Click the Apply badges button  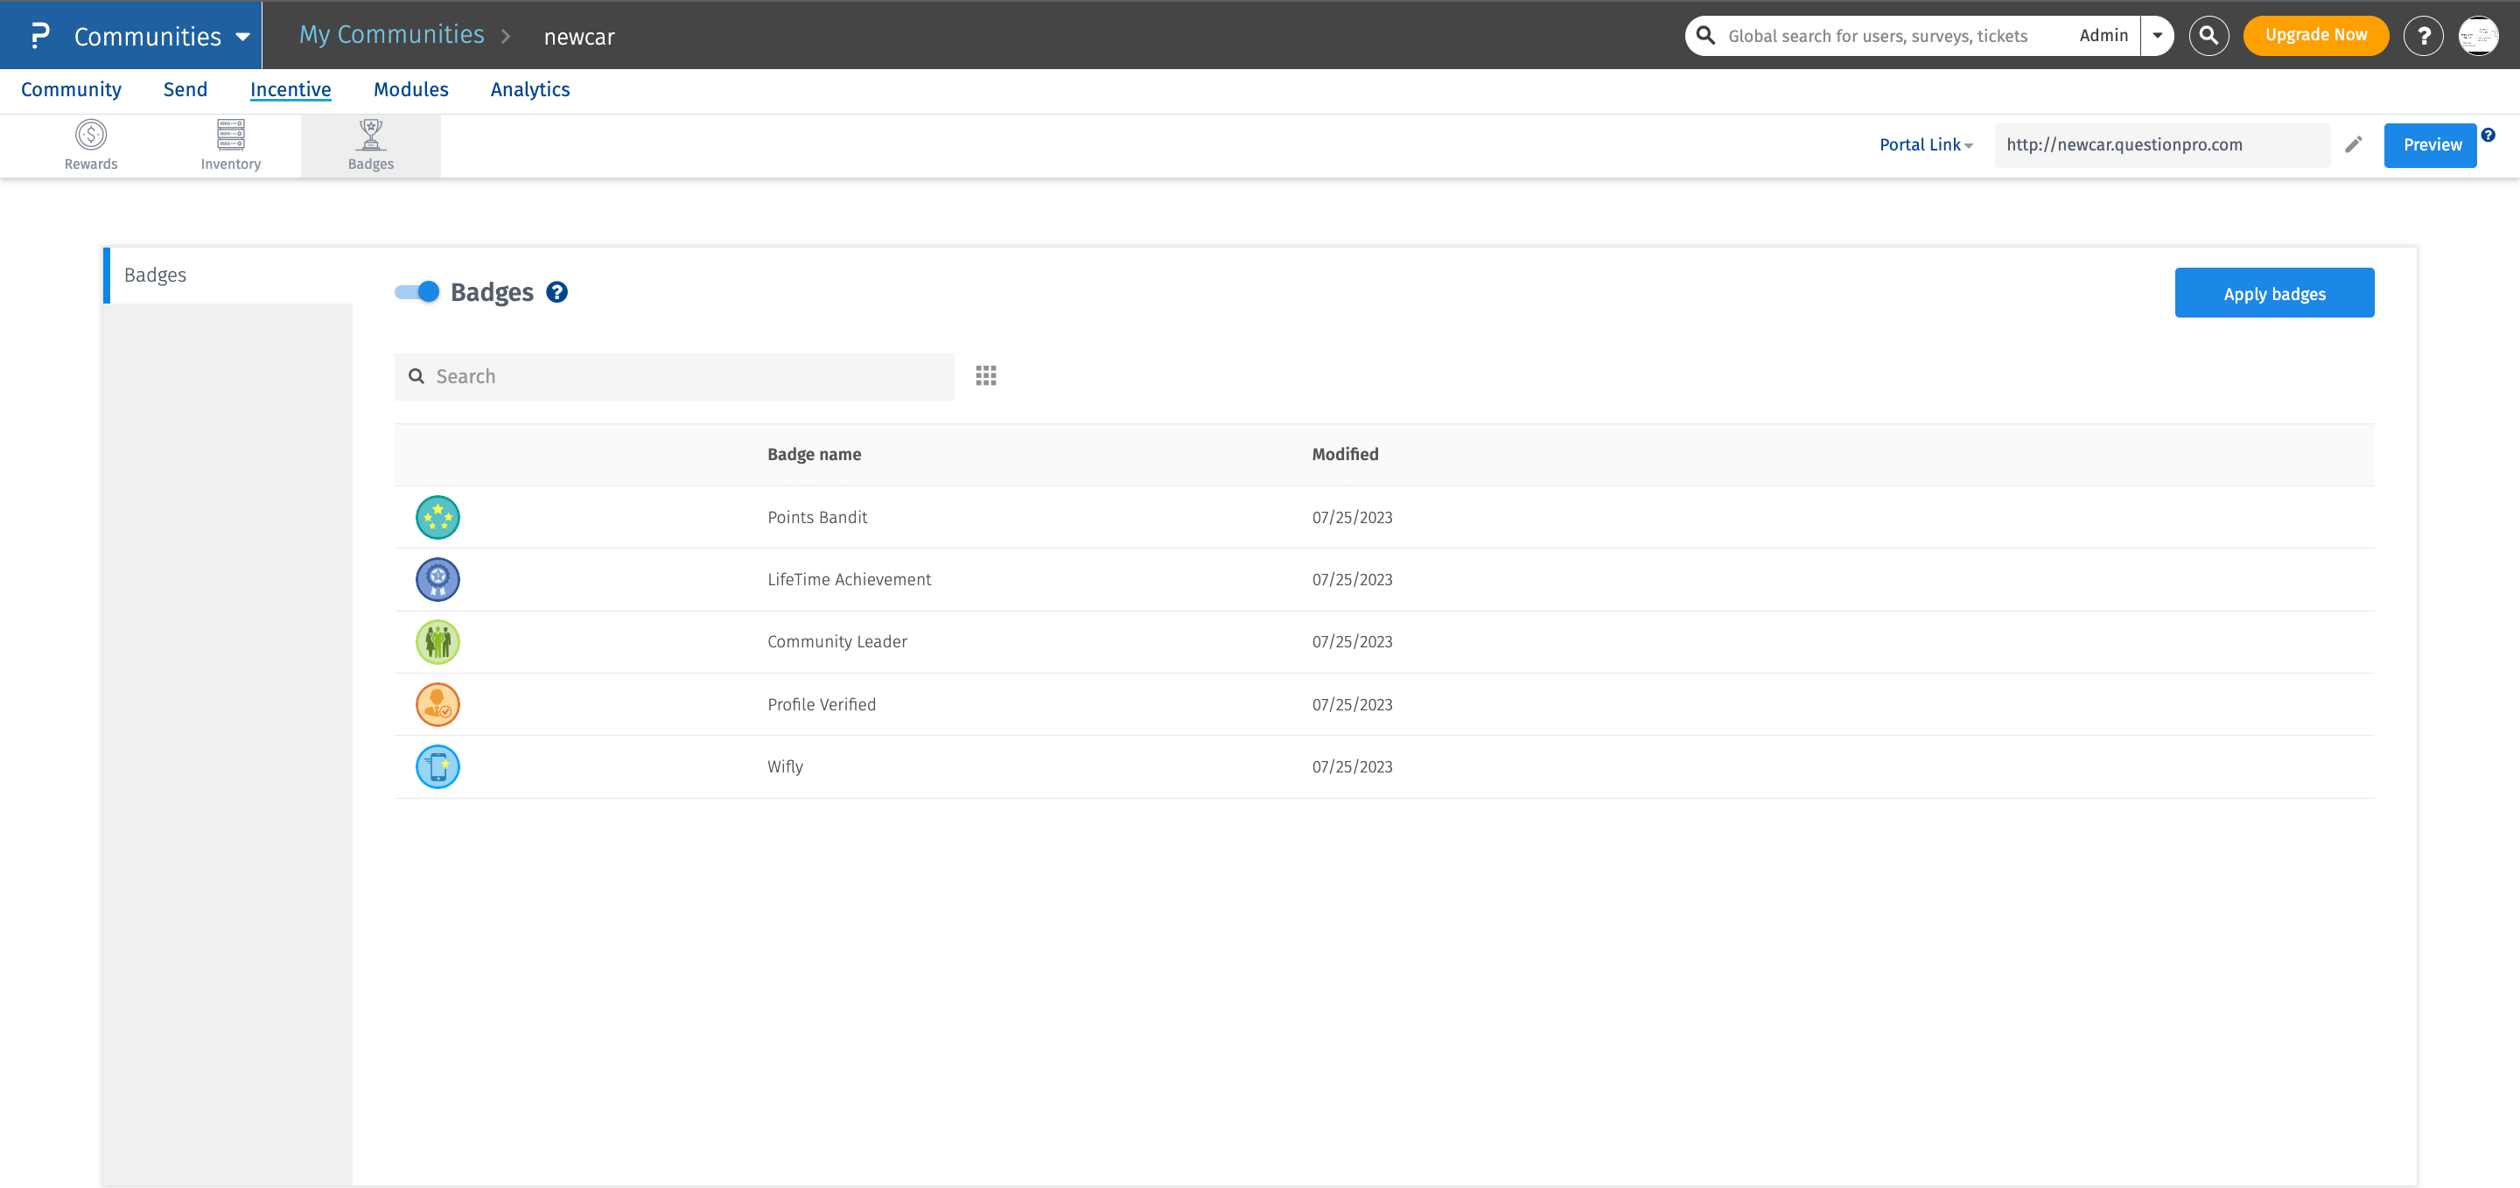point(2274,292)
